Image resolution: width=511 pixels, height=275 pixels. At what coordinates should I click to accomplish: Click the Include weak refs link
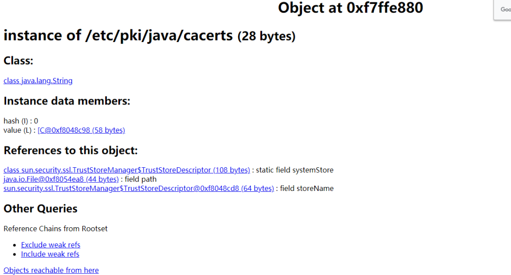(50, 254)
